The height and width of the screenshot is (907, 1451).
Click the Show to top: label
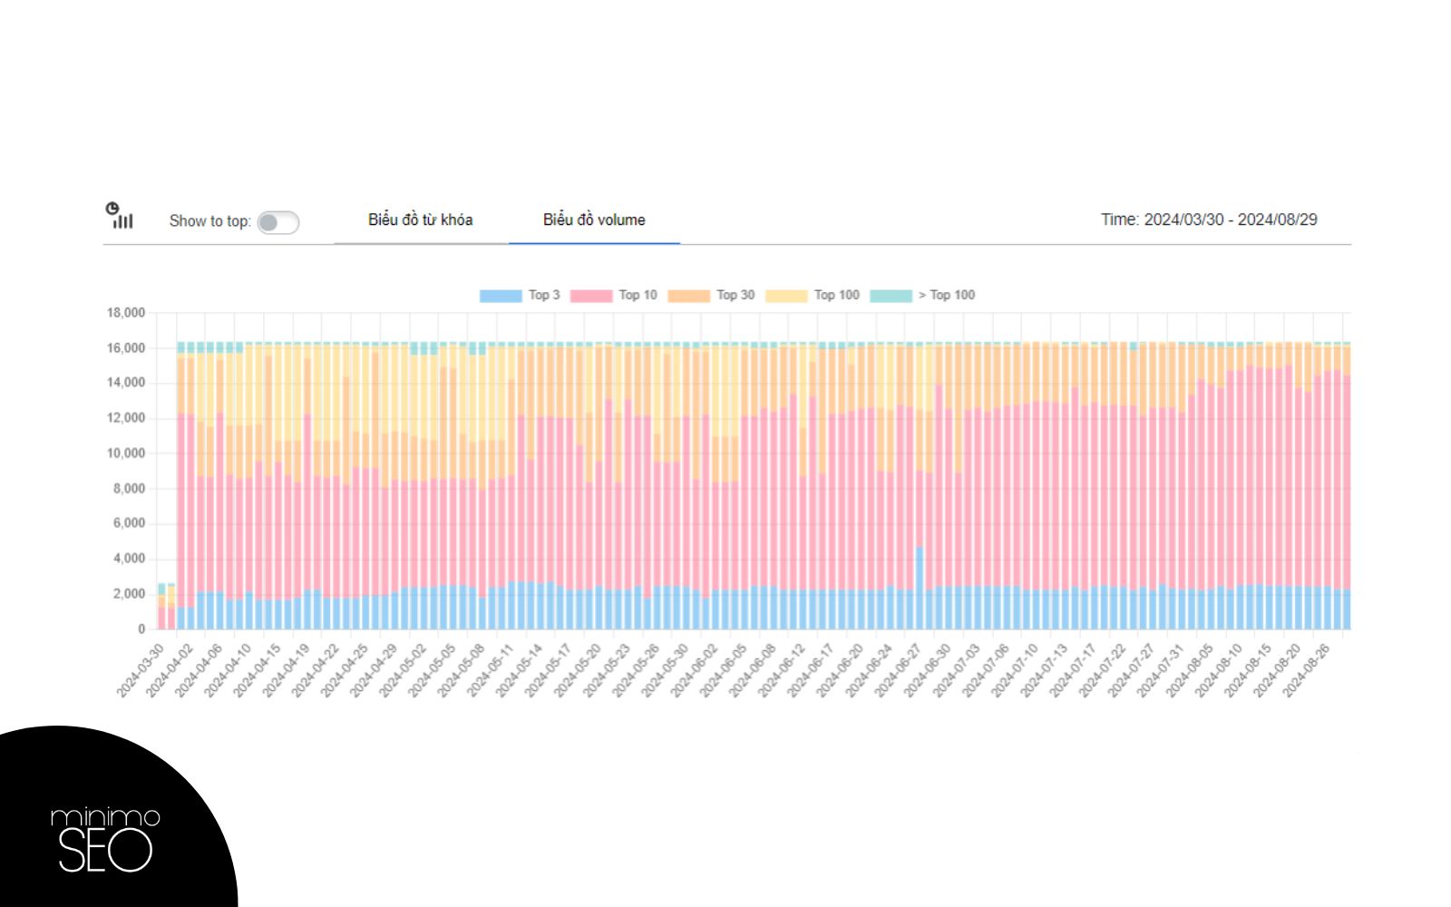point(210,220)
